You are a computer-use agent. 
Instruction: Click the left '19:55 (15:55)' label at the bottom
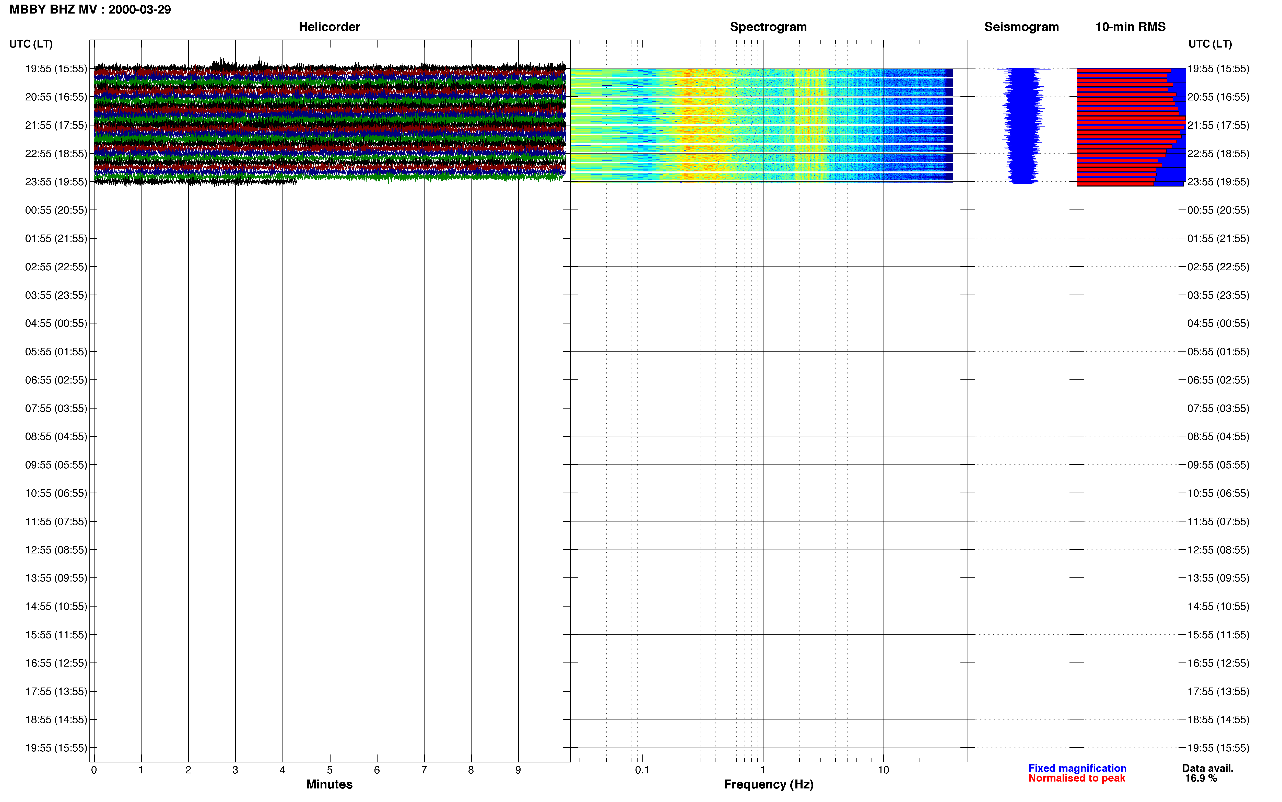coord(56,748)
